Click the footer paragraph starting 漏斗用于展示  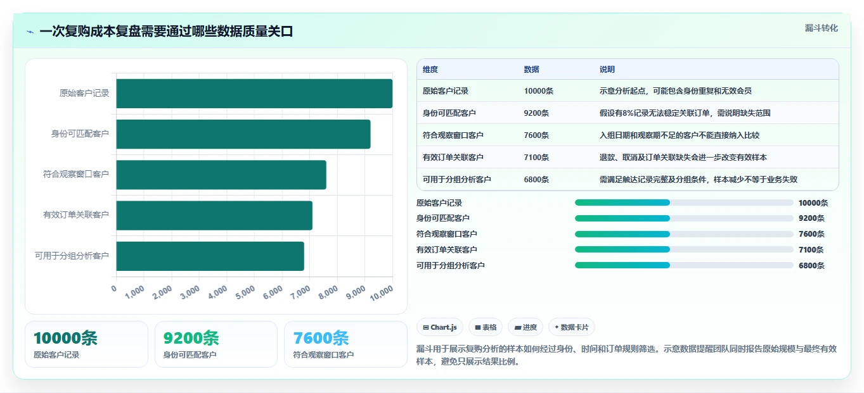click(x=626, y=356)
